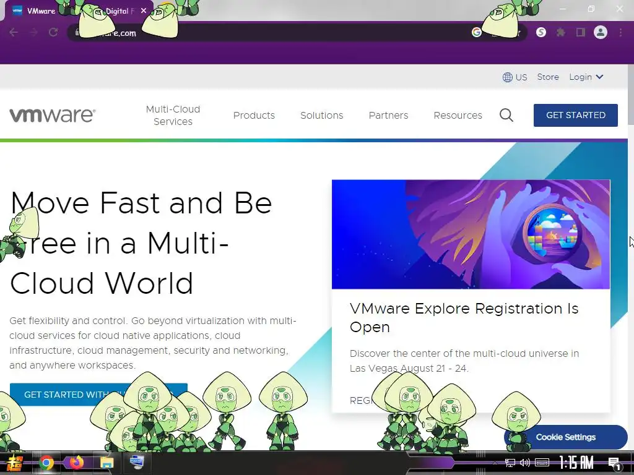The width and height of the screenshot is (634, 475).
Task: Reload the page with refresh icon
Action: pyautogui.click(x=53, y=32)
